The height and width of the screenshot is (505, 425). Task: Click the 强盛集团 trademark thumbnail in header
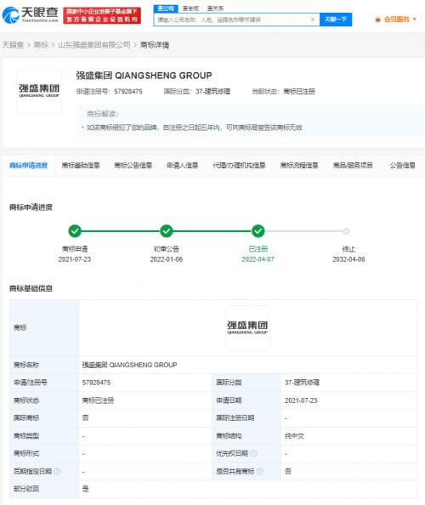[39, 91]
